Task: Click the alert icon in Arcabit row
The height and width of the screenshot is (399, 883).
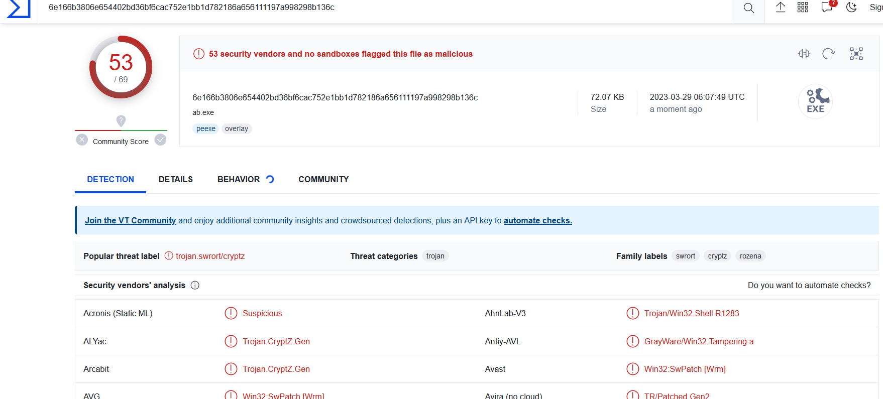Action: click(x=231, y=369)
